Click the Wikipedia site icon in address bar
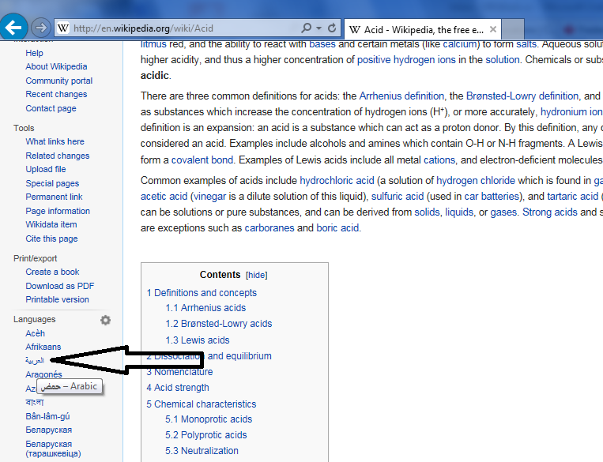The height and width of the screenshot is (462, 603). 62,28
